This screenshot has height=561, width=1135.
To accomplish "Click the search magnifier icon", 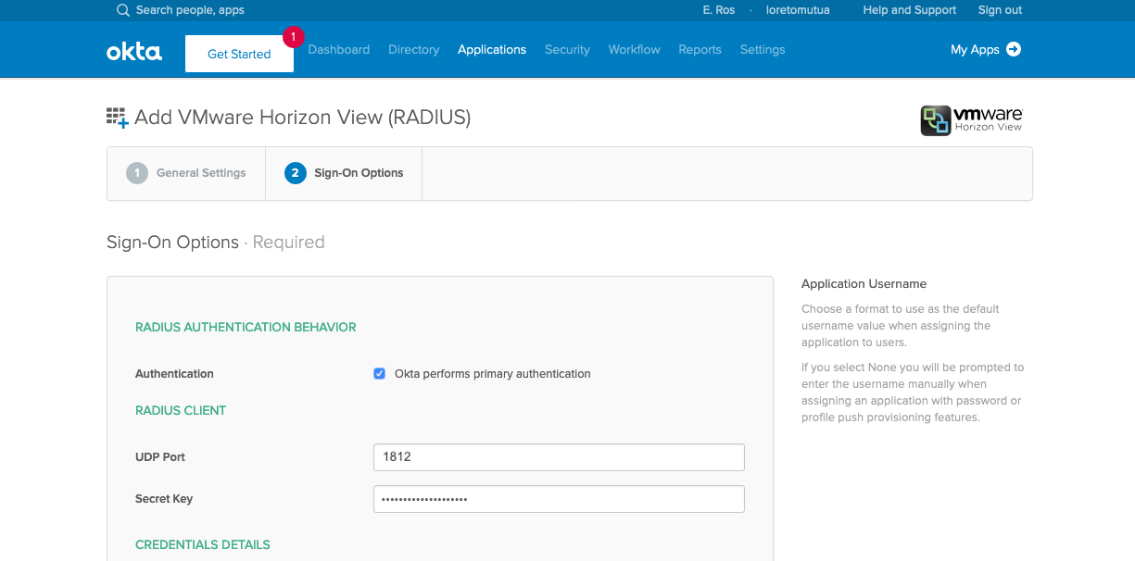I will [123, 10].
